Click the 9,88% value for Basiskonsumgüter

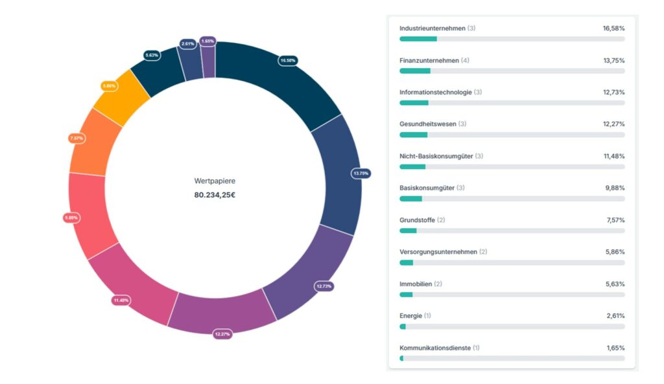(615, 188)
